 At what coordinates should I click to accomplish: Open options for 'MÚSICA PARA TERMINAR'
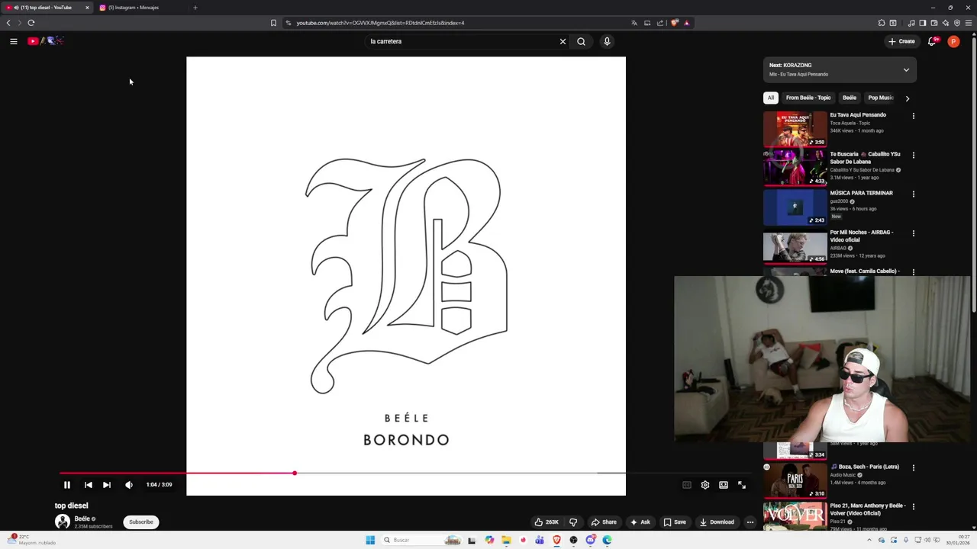tap(914, 194)
